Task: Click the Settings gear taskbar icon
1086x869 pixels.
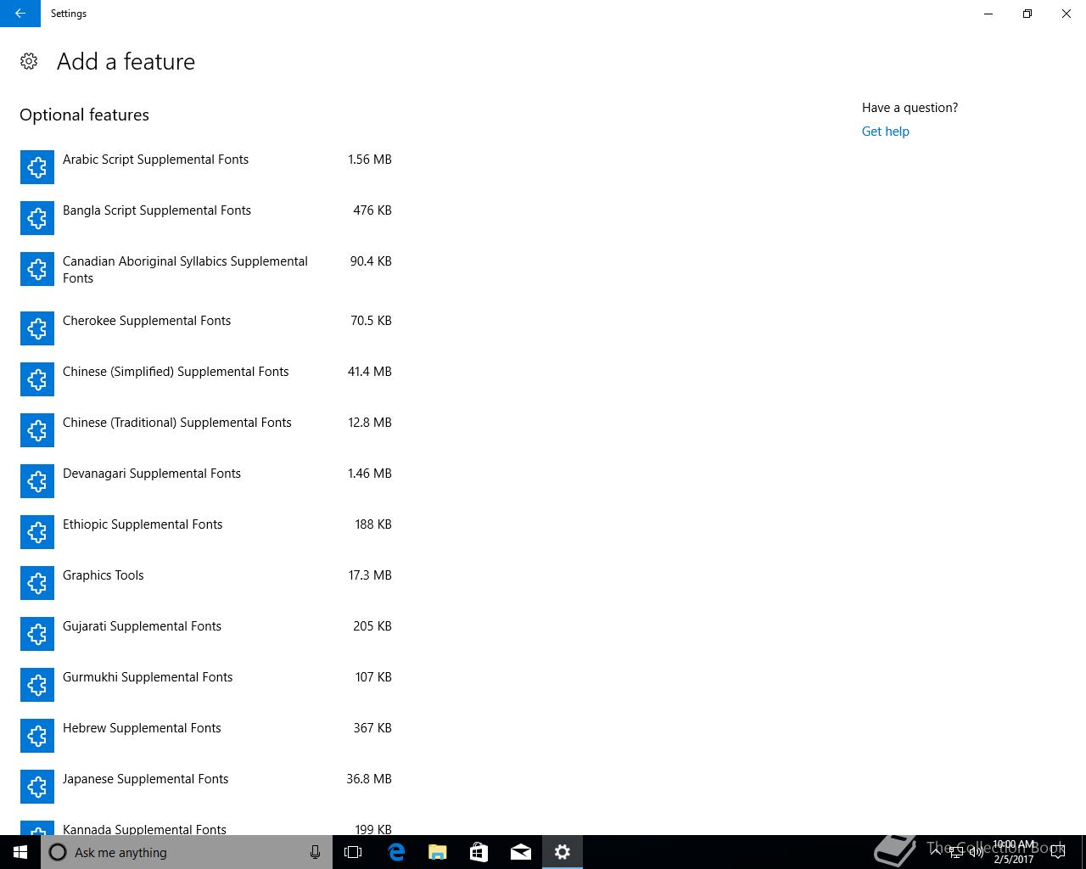Action: pos(563,852)
